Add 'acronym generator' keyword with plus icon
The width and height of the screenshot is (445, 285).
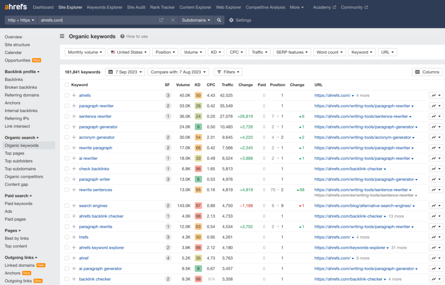[74, 137]
